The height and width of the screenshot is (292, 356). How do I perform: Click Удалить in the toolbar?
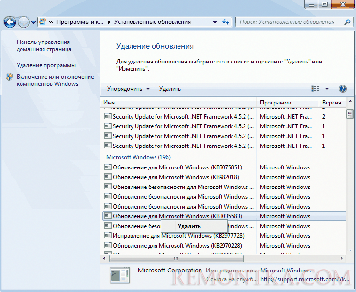(x=170, y=89)
